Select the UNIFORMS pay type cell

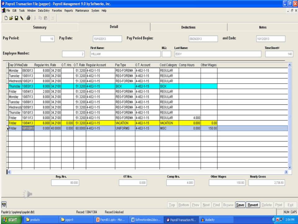[x=125, y=128]
